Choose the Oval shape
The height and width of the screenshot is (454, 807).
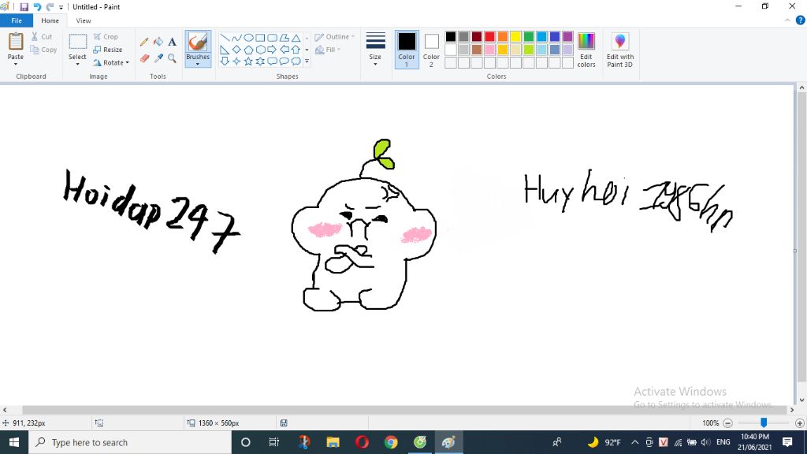point(248,38)
